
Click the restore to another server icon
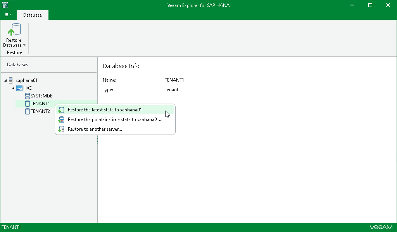tap(61, 129)
